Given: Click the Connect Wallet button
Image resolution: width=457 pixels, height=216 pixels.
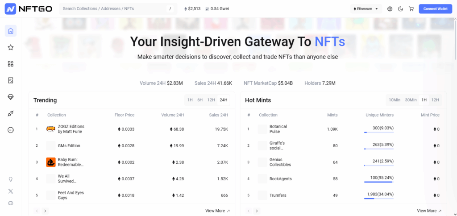Looking at the screenshot, I should (436, 9).
